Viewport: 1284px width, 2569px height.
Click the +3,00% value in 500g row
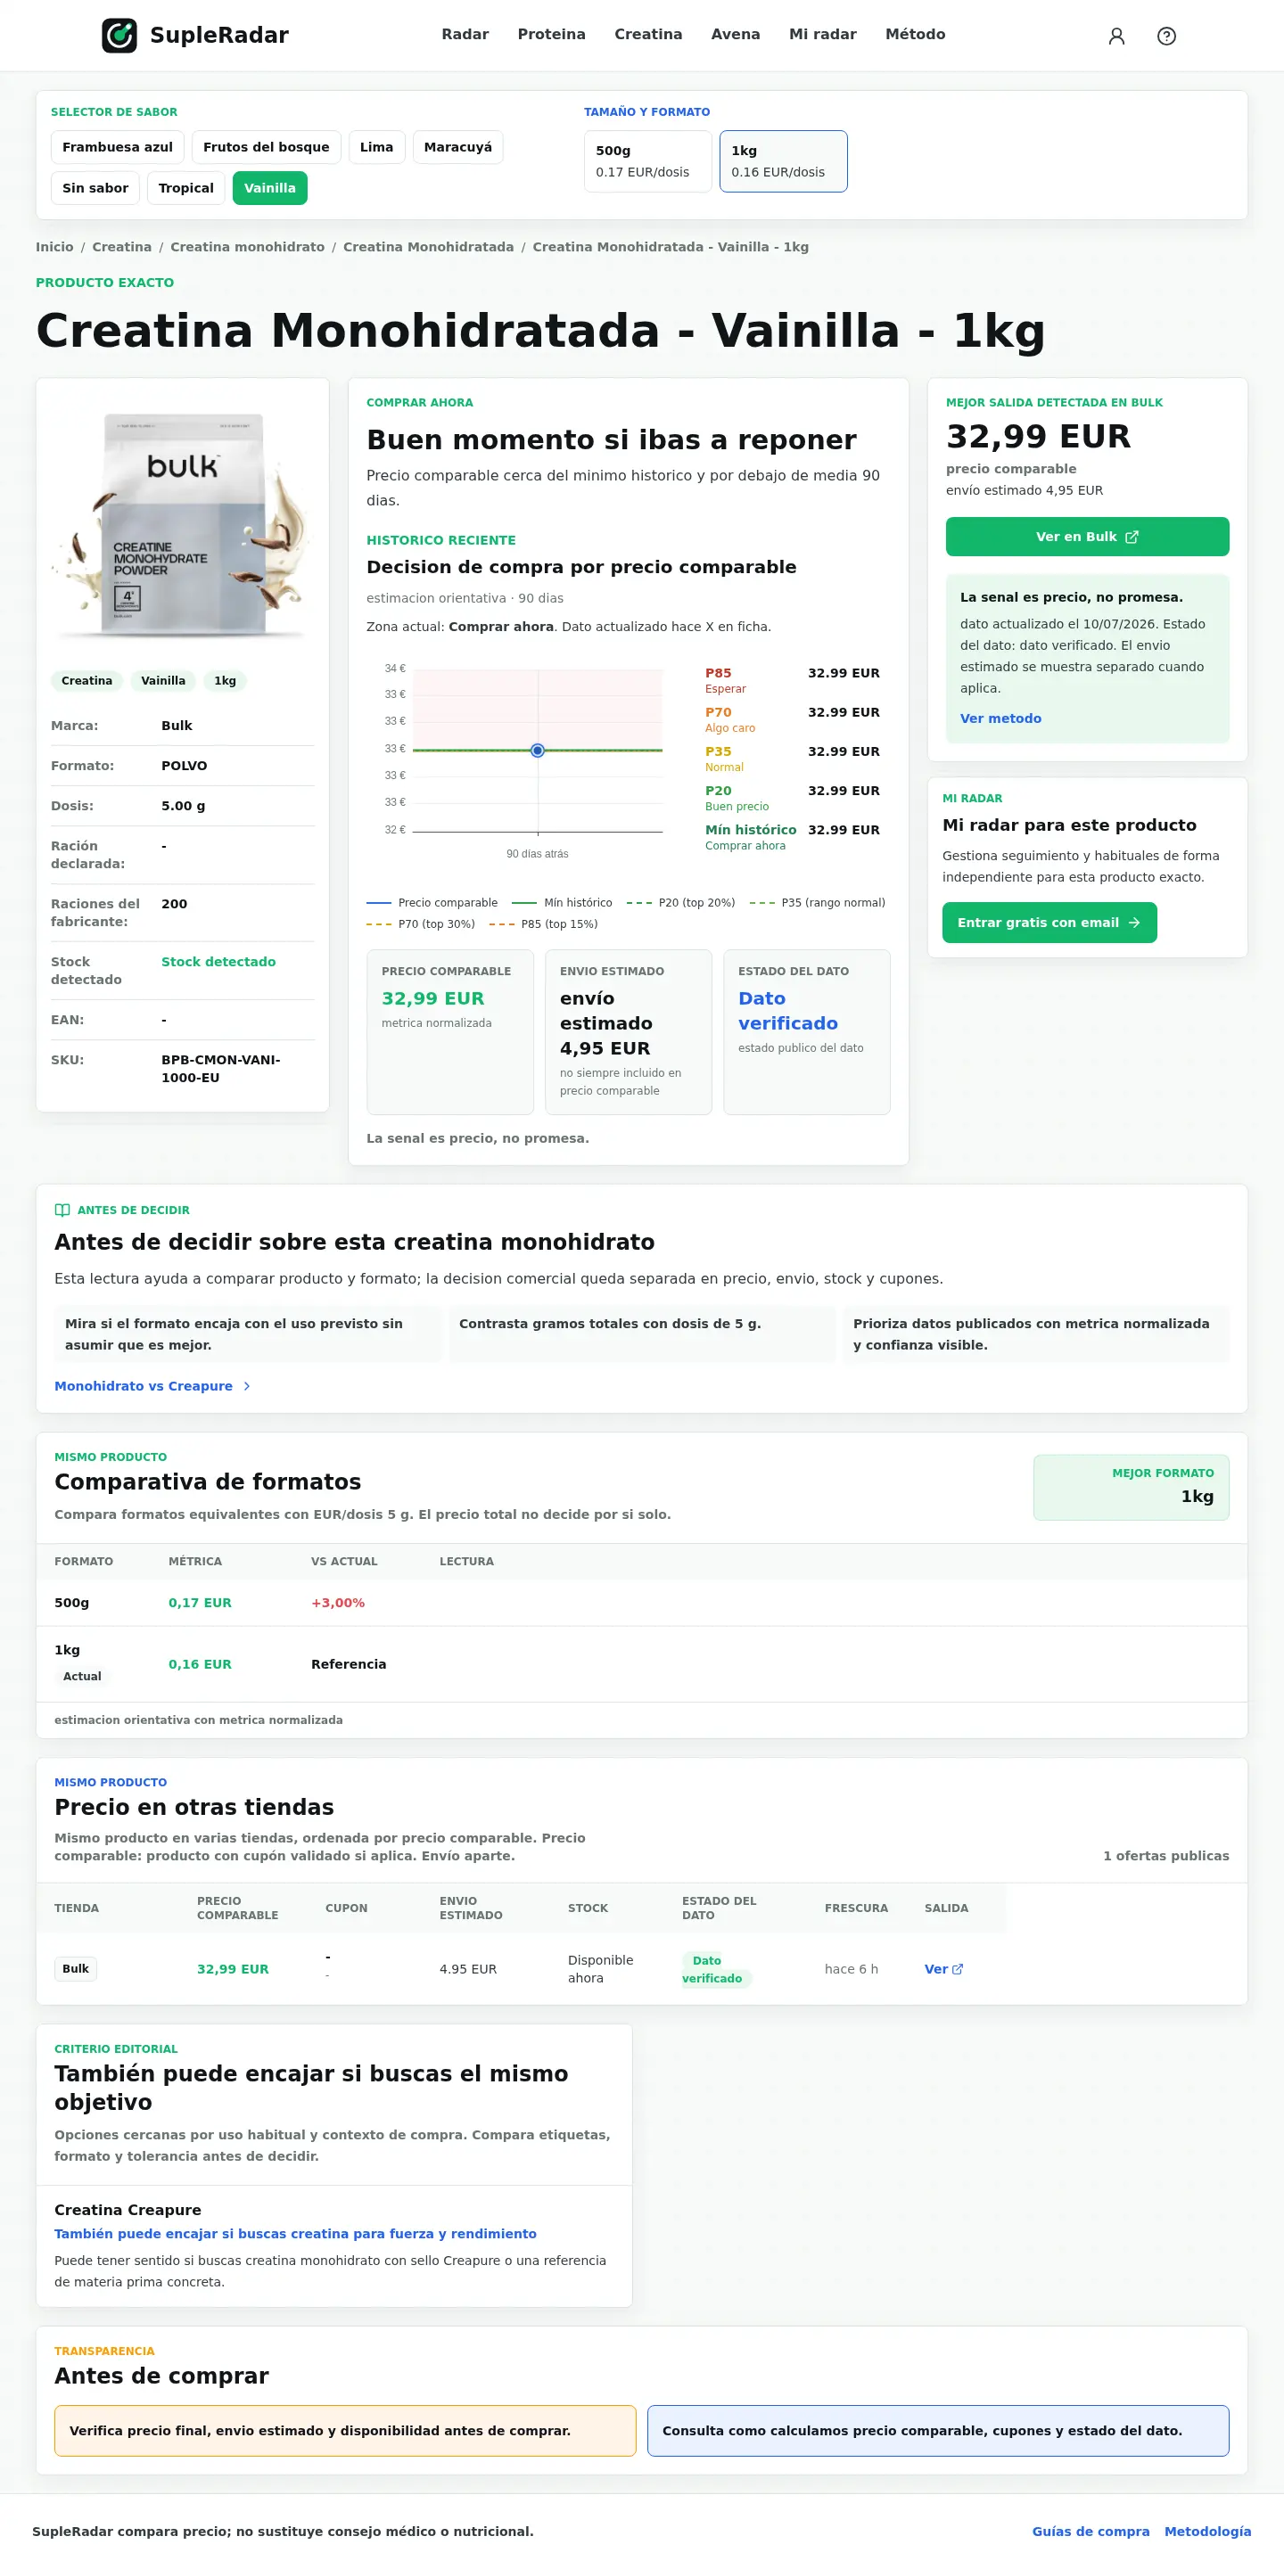click(338, 1603)
